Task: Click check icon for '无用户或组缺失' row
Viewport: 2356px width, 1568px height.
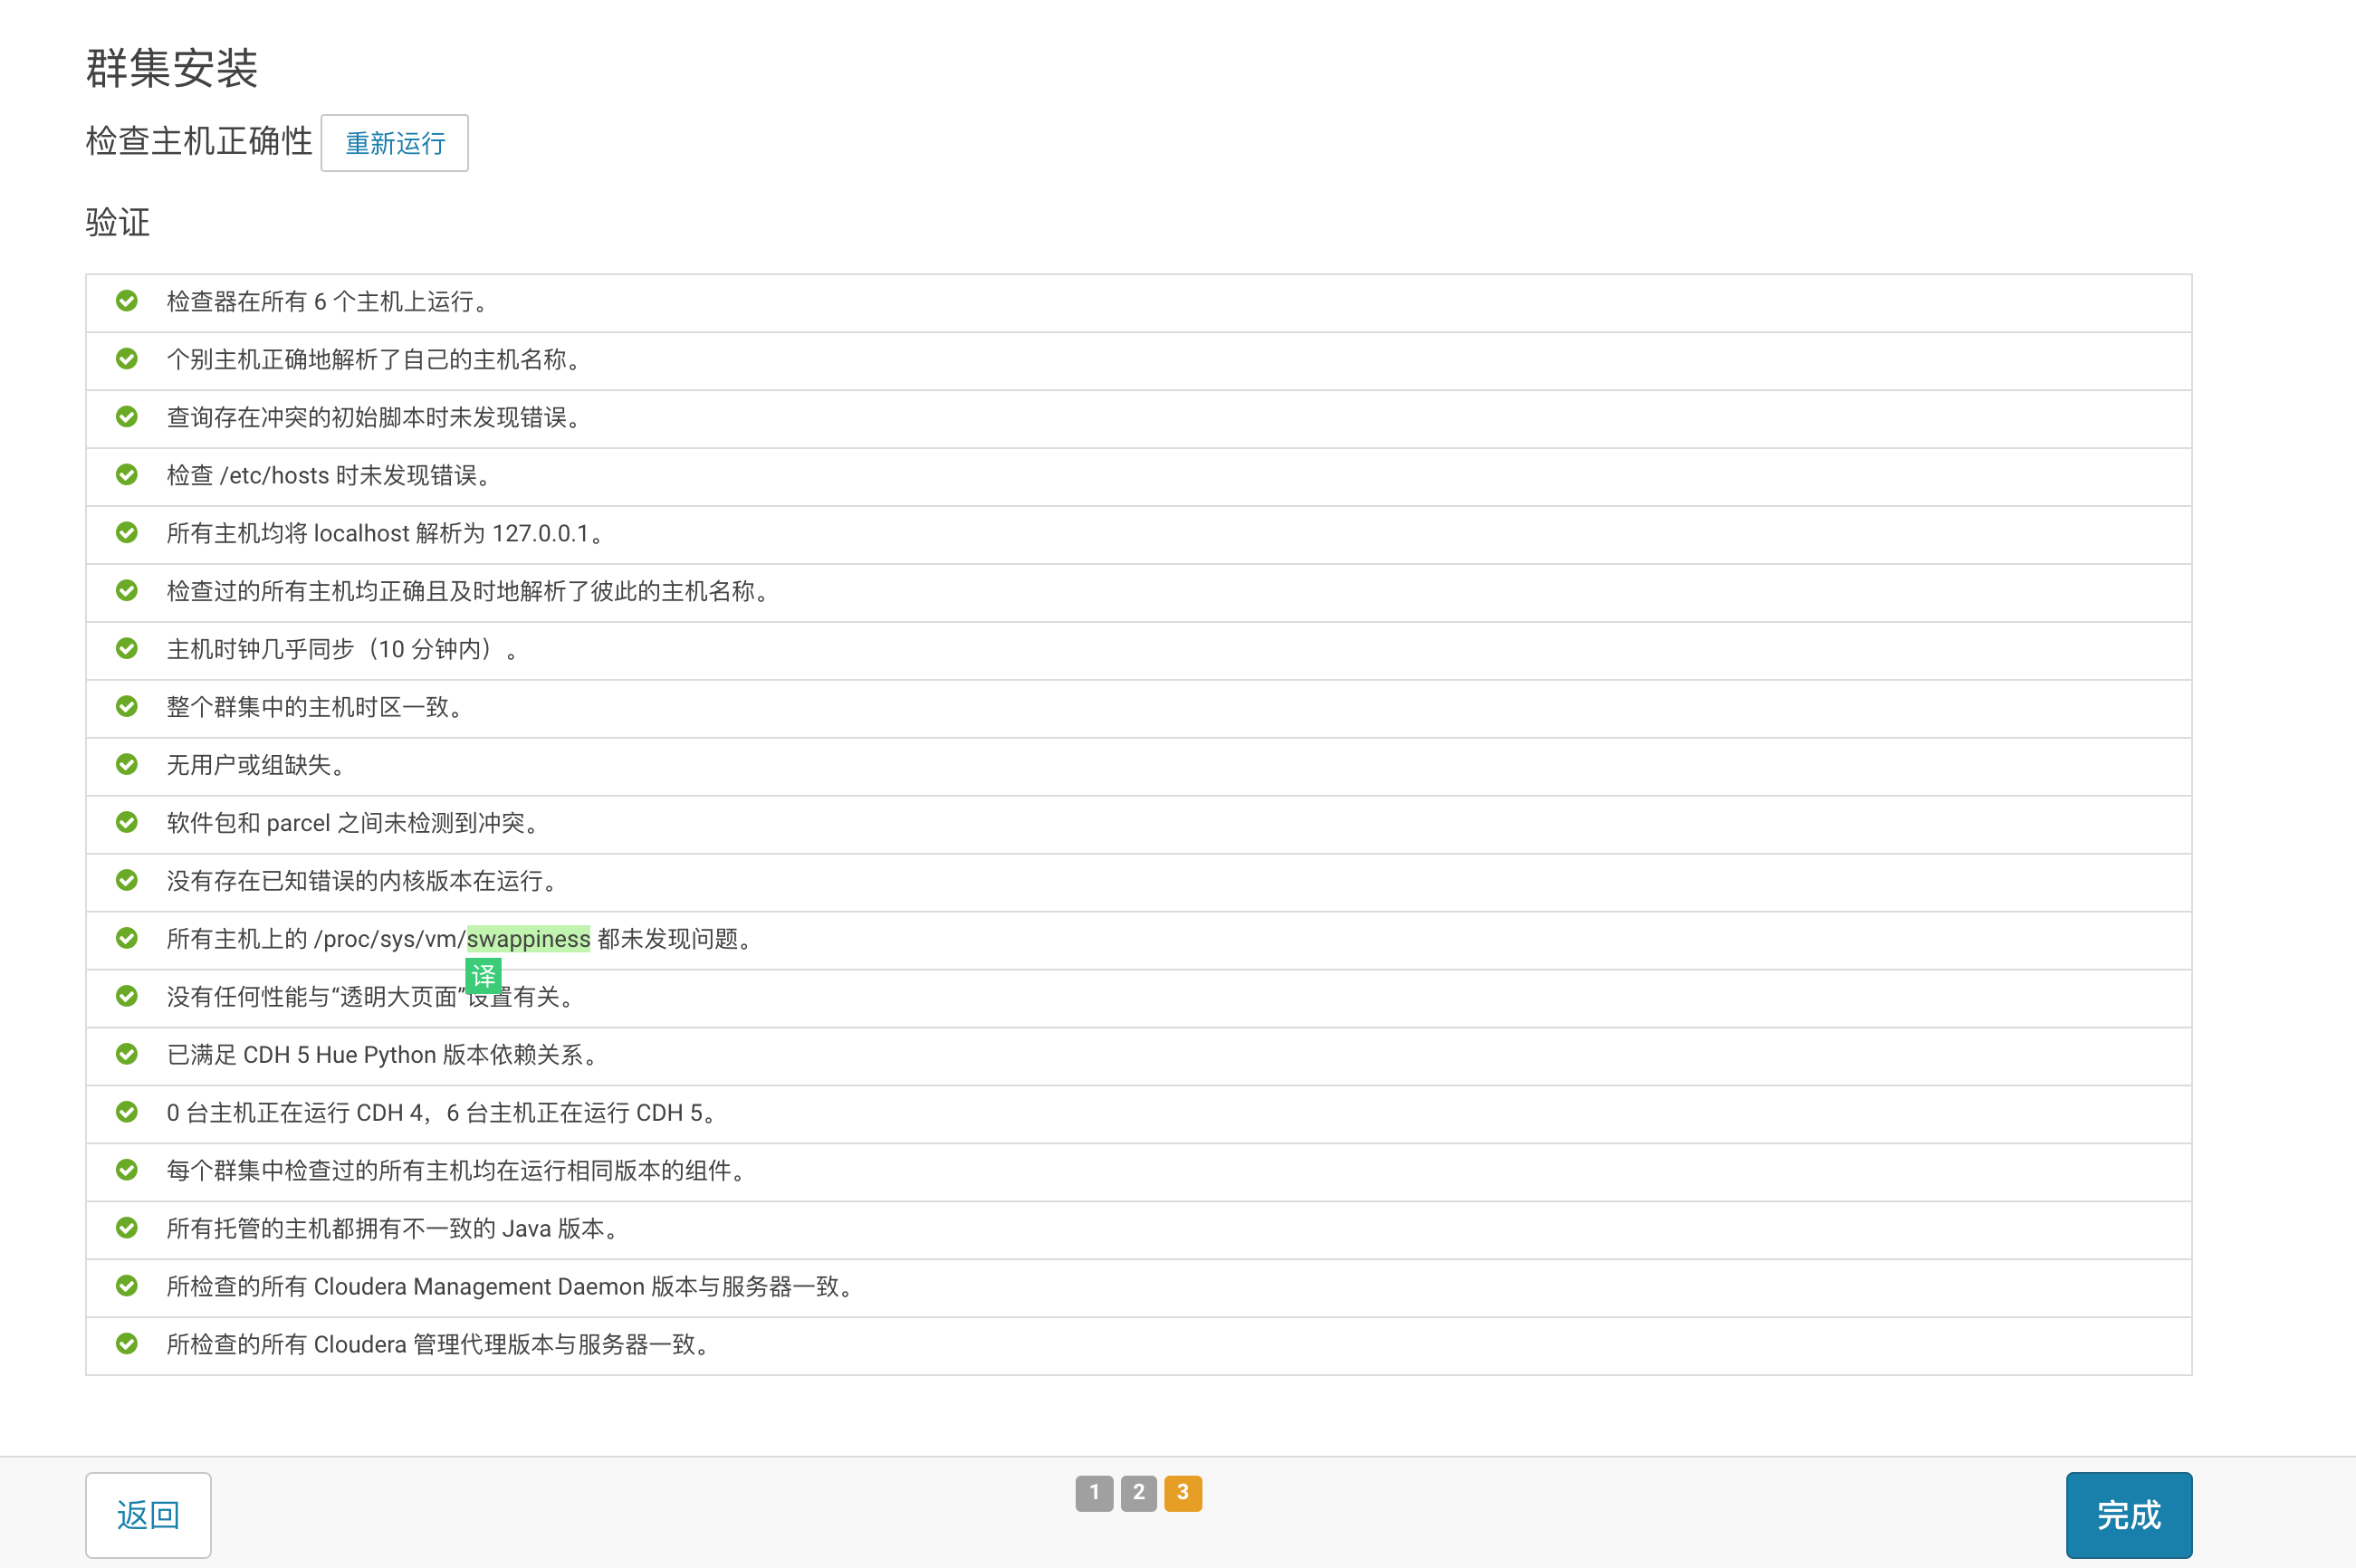Action: pos(127,765)
